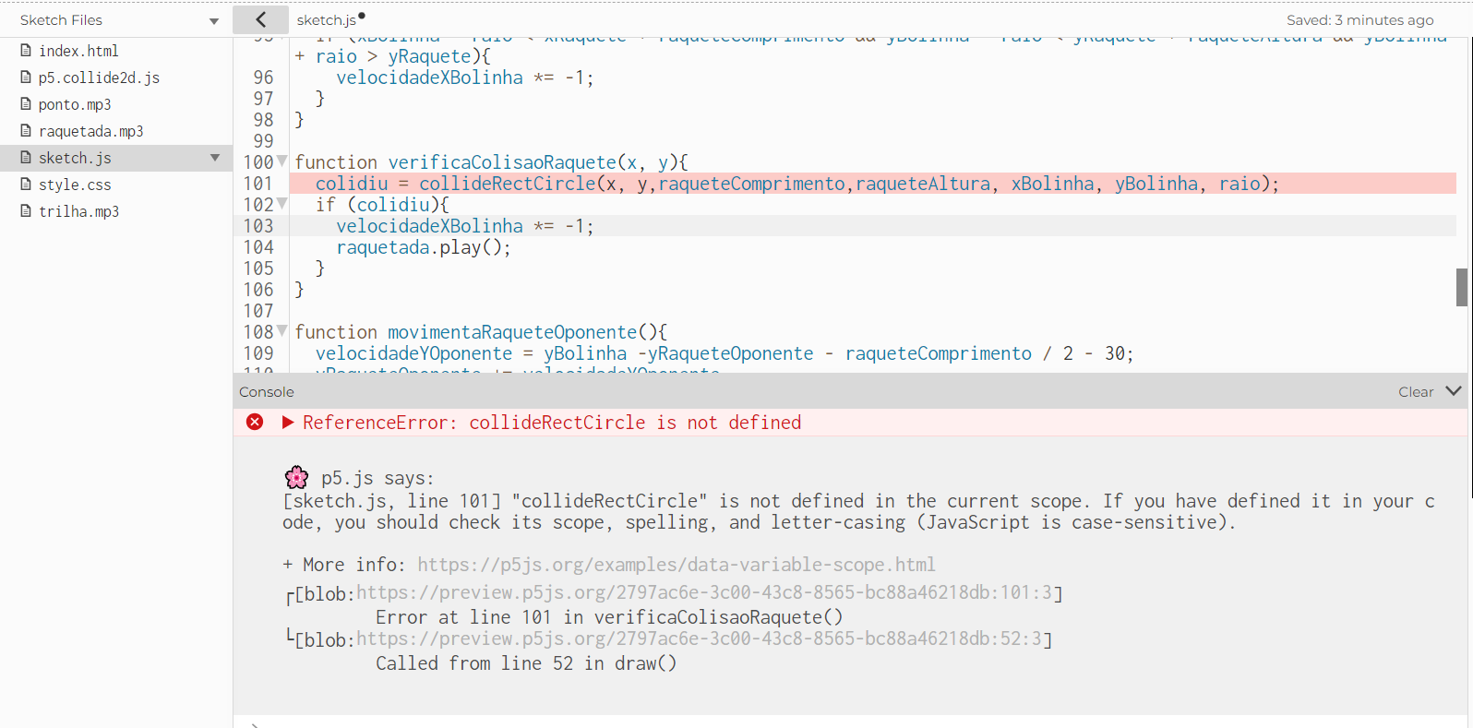Open blob link ending 52:3
The height and width of the screenshot is (728, 1473).
(699, 639)
